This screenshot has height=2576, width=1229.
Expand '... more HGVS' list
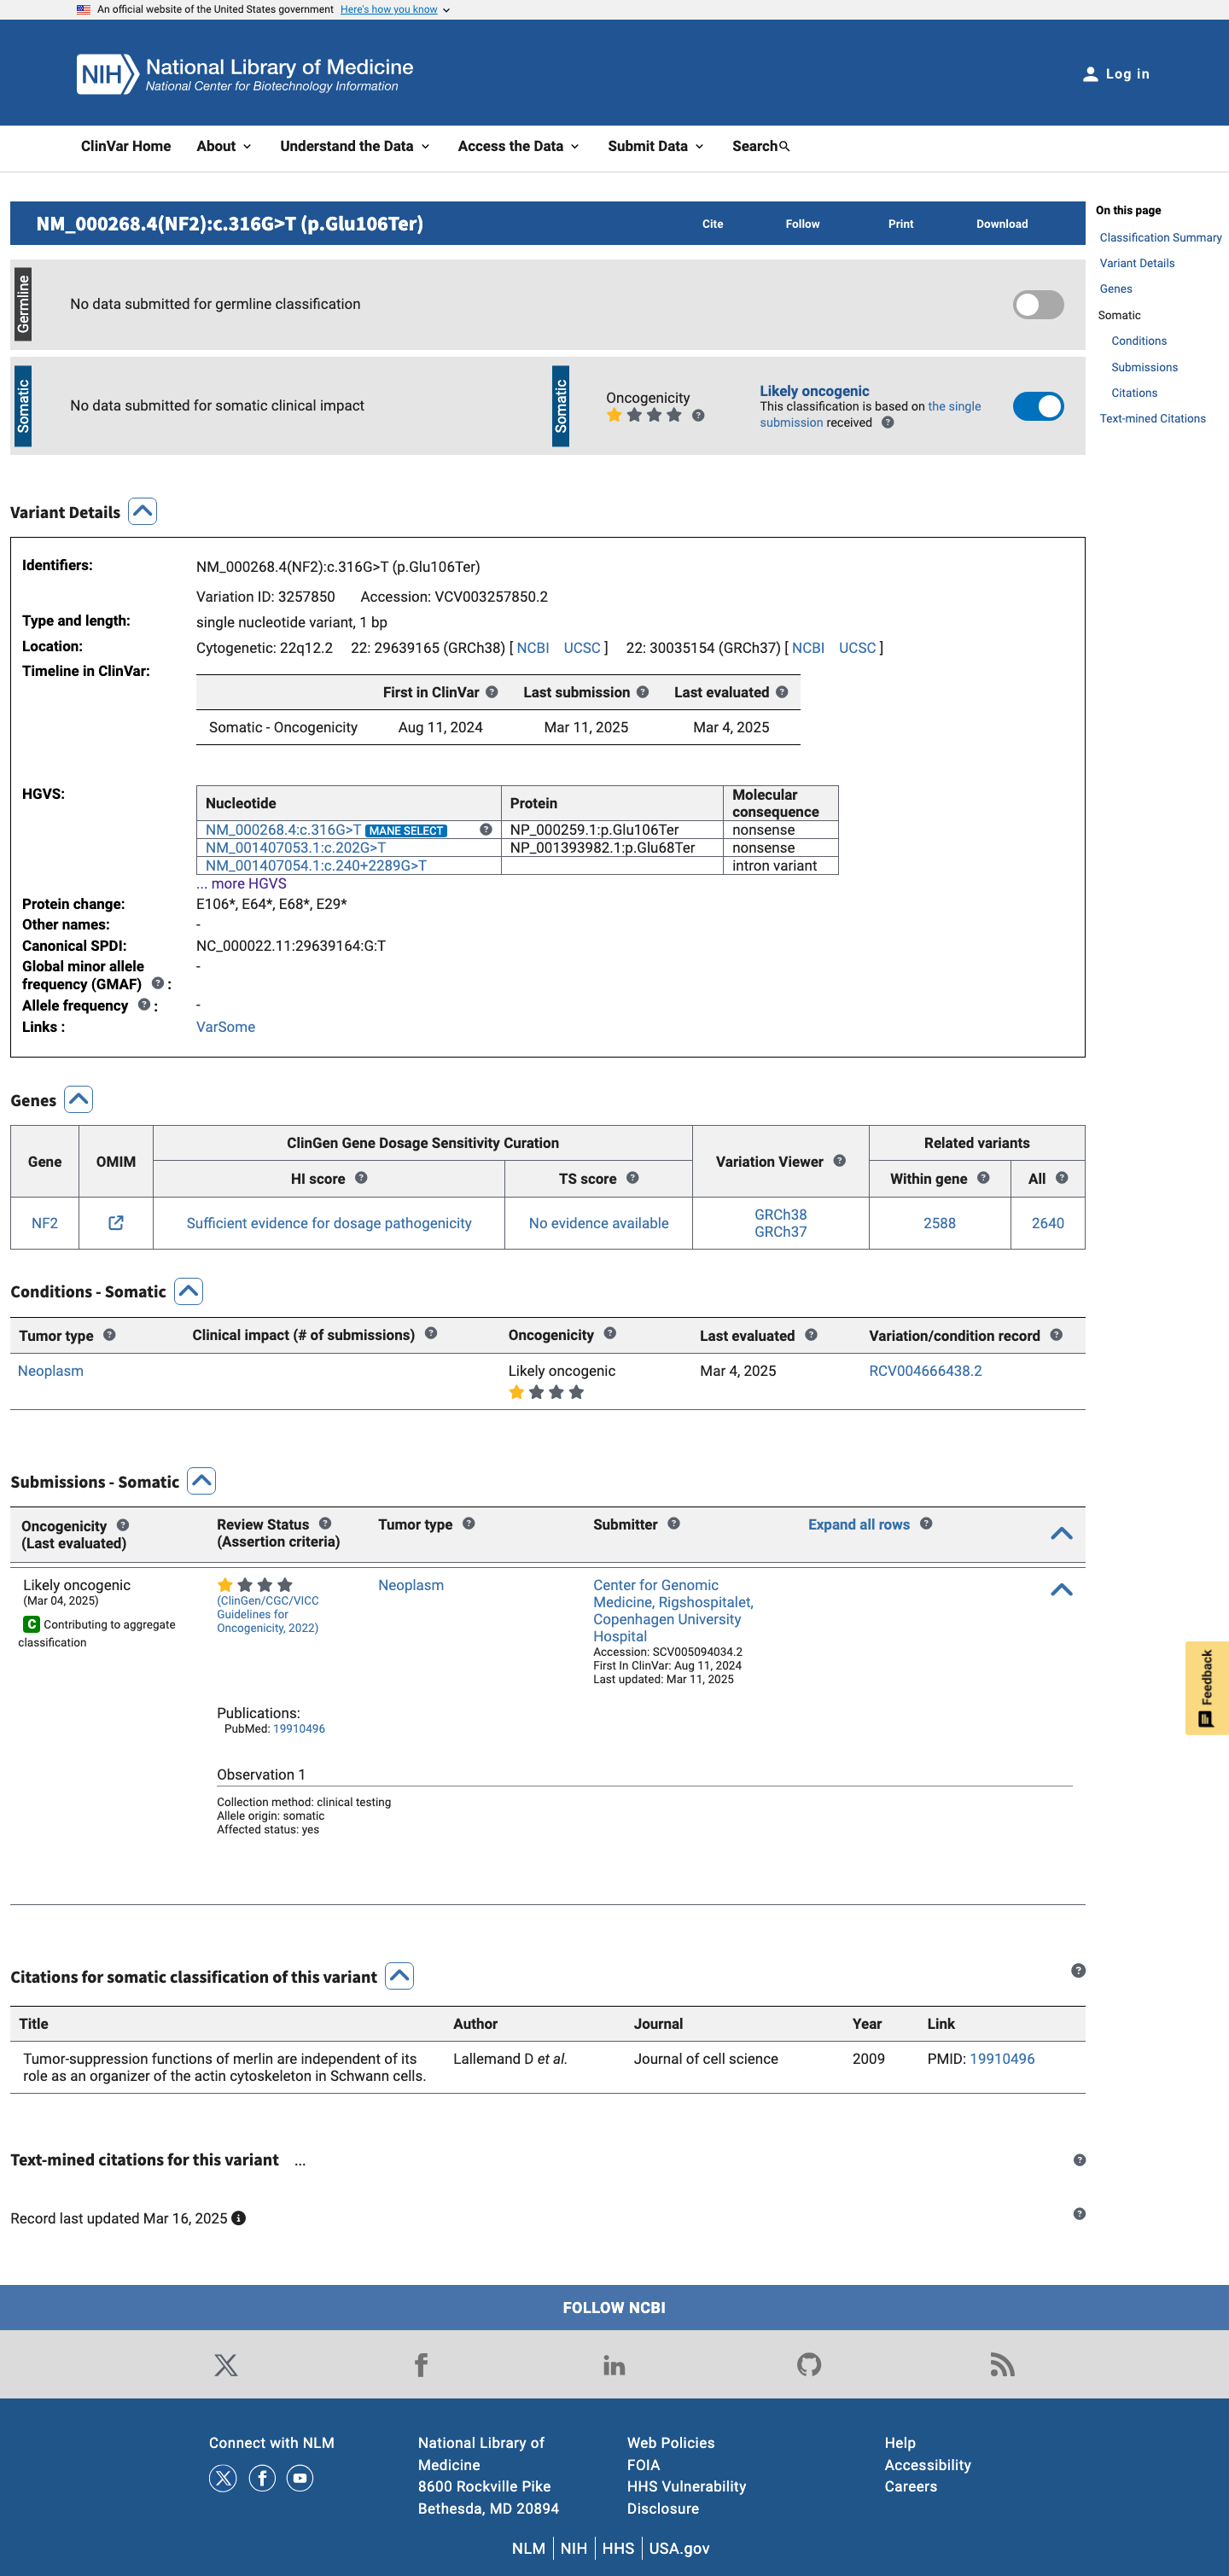click(241, 884)
